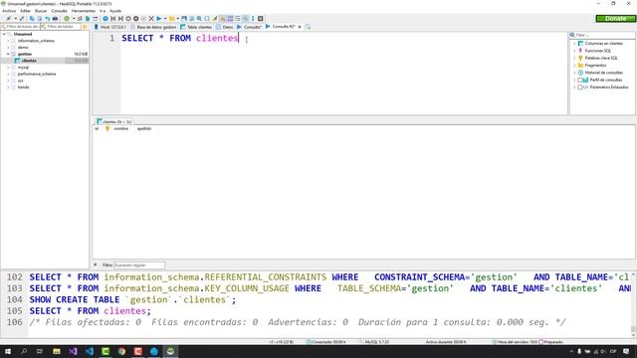This screenshot has width=637, height=358.
Task: Open Editar menu
Action: 25,11
